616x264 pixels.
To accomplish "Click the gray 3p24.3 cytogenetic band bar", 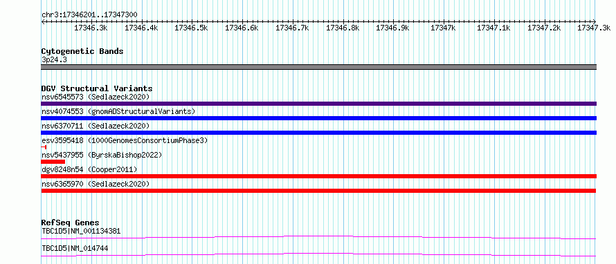I will pyautogui.click(x=318, y=66).
